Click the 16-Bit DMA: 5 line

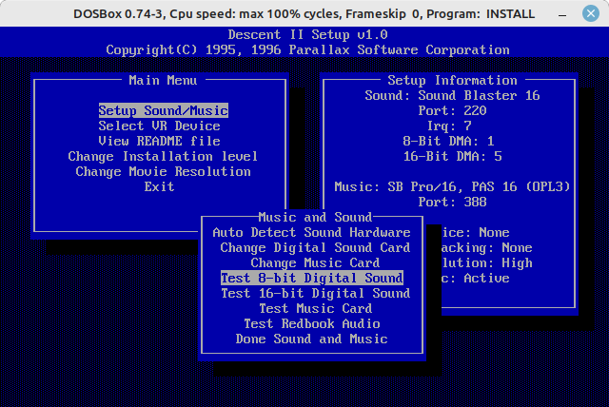coord(453,156)
